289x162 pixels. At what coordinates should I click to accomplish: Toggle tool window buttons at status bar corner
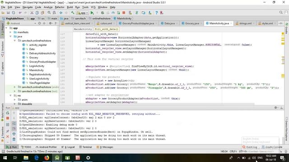(x=3, y=151)
